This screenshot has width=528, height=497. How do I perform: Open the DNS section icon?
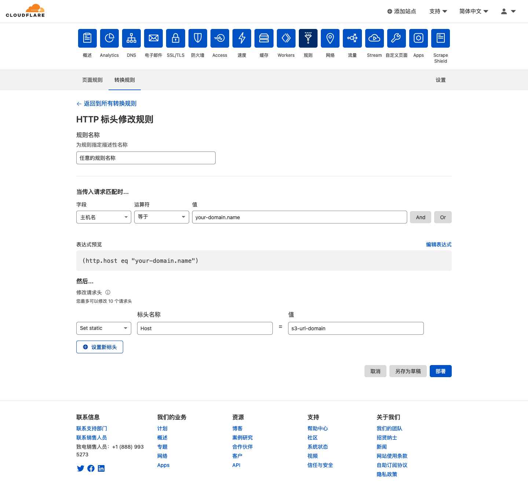tap(131, 38)
